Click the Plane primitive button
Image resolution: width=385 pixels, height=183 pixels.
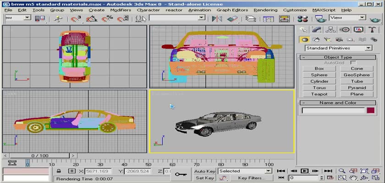[x=357, y=94]
